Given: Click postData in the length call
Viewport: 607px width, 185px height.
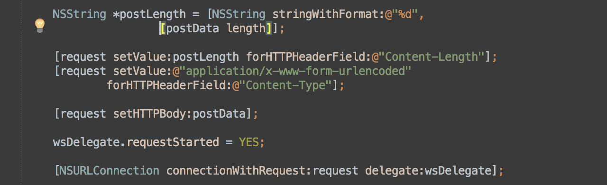Looking at the screenshot, I should point(193,28).
